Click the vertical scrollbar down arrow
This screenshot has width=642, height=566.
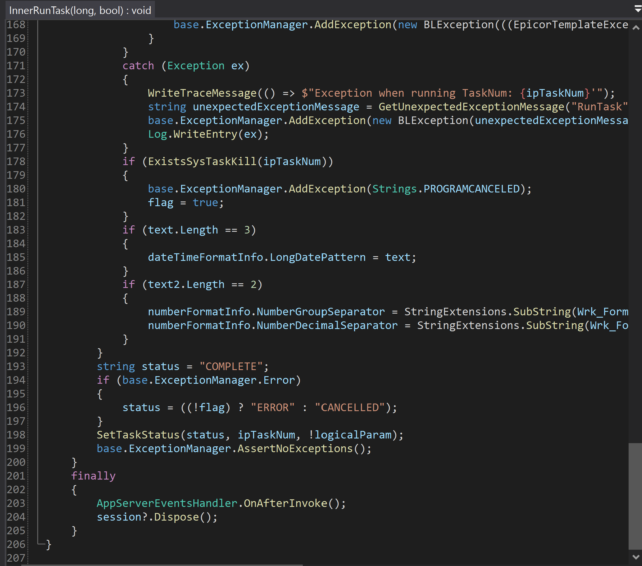(x=636, y=557)
